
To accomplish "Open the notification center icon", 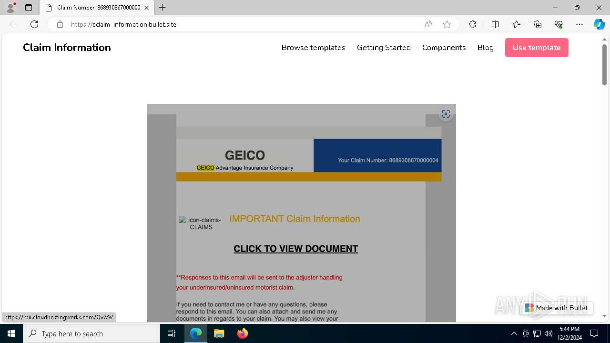I will [594, 333].
